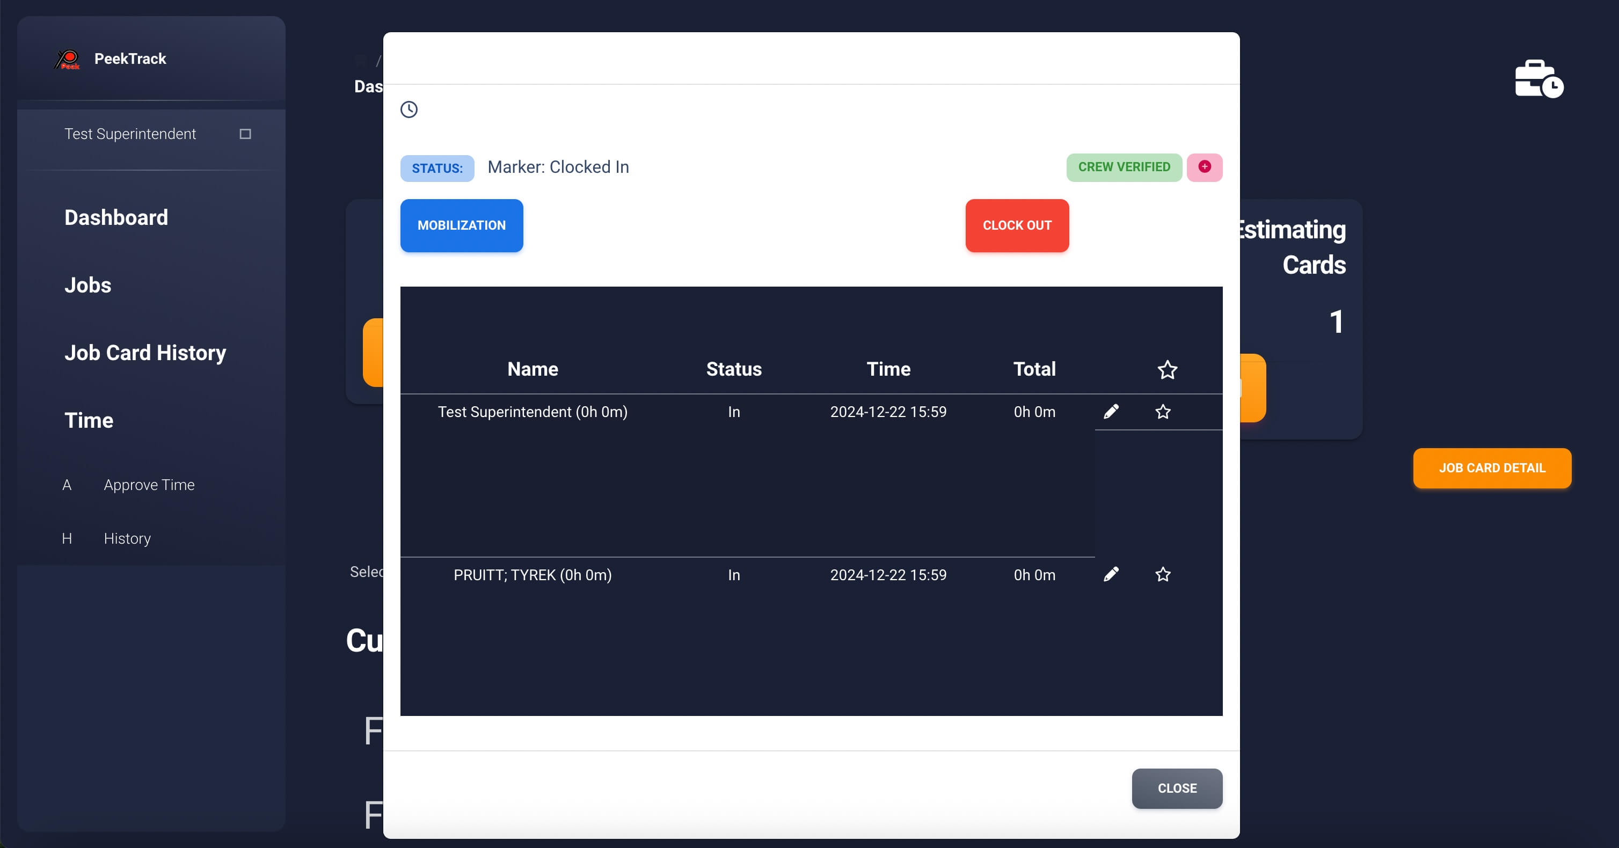This screenshot has height=848, width=1619.
Task: Open Jobs in the sidebar
Action: (x=88, y=286)
